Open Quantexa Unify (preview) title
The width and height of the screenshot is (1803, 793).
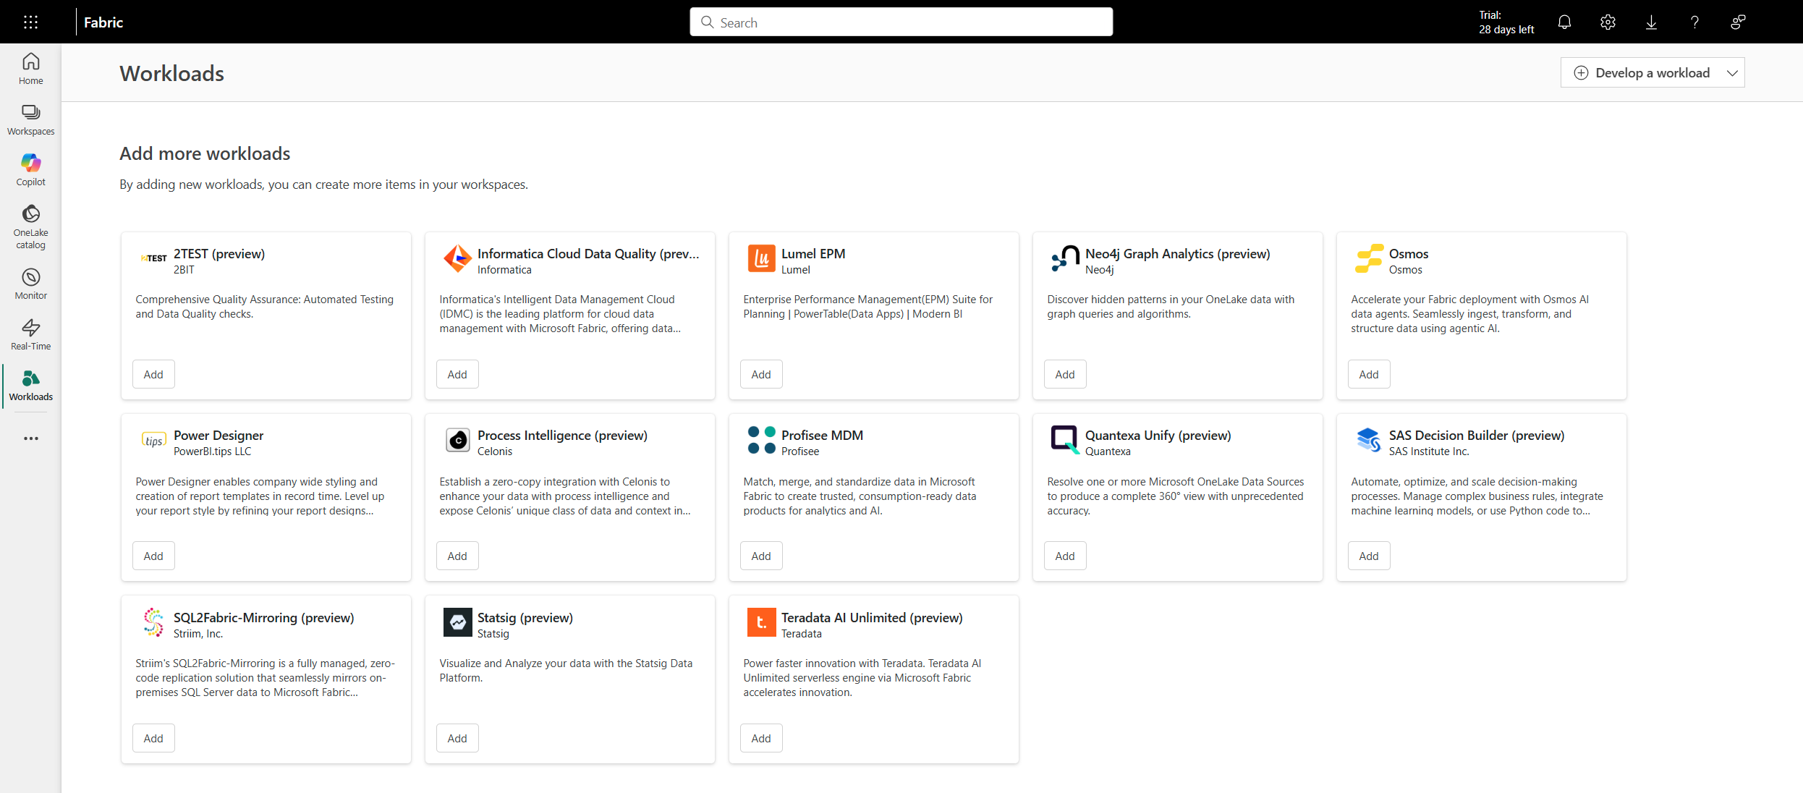point(1158,436)
